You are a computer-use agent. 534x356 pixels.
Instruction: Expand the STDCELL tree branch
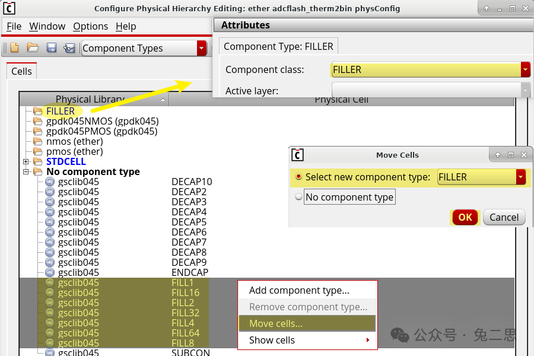[26, 161]
